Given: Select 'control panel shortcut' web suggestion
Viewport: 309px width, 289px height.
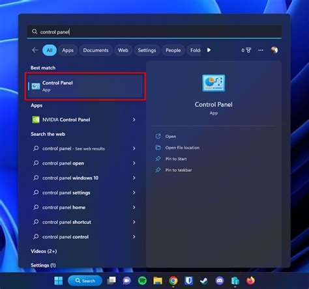Looking at the screenshot, I should (66, 222).
